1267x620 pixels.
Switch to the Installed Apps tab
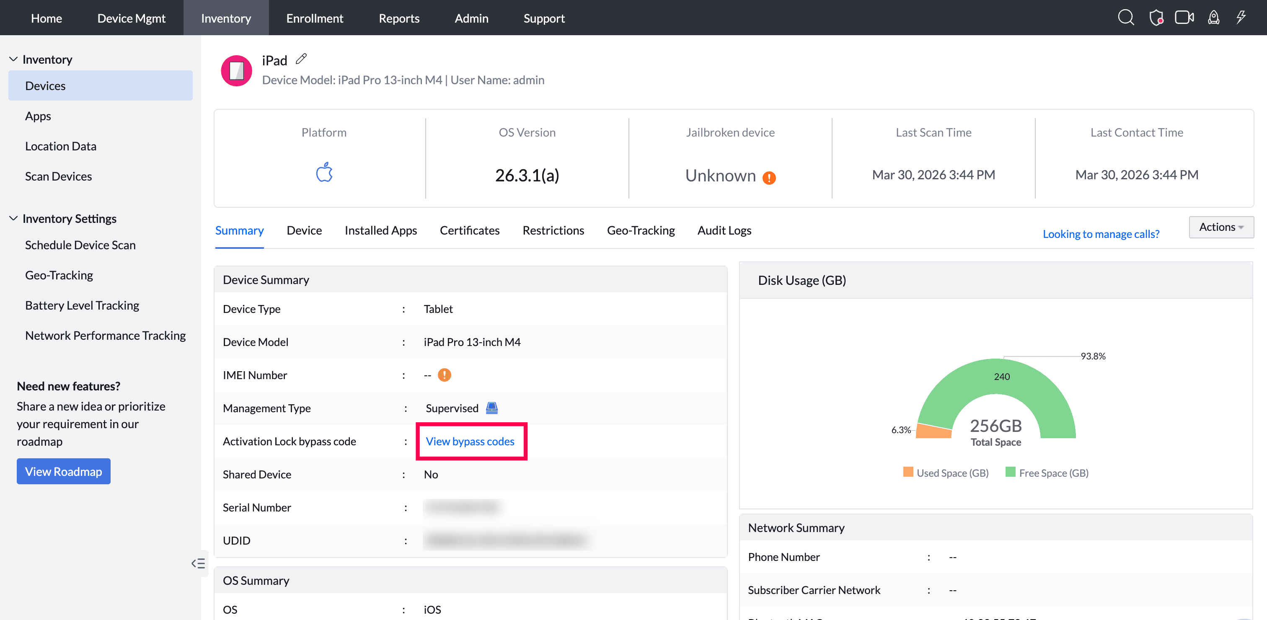(380, 230)
